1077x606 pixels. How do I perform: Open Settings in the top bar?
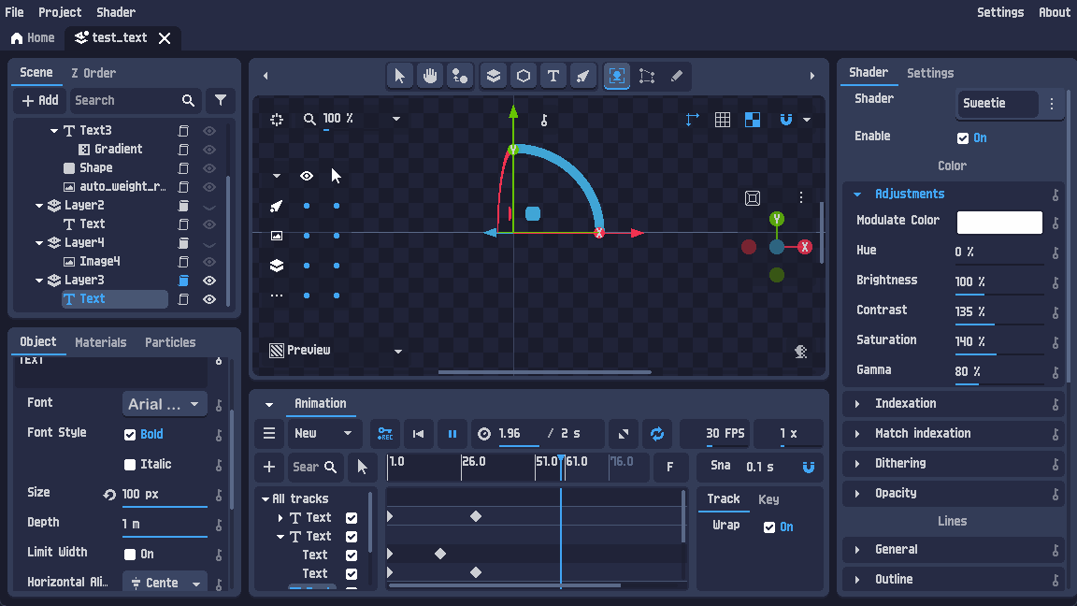point(1000,12)
